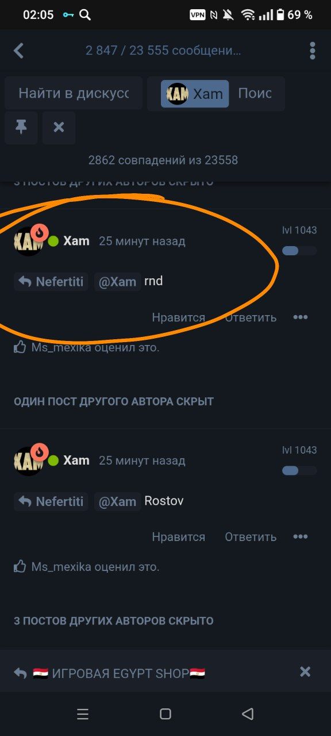Tap the level progress bar on Rostov post
The image size is (331, 736).
tap(299, 470)
